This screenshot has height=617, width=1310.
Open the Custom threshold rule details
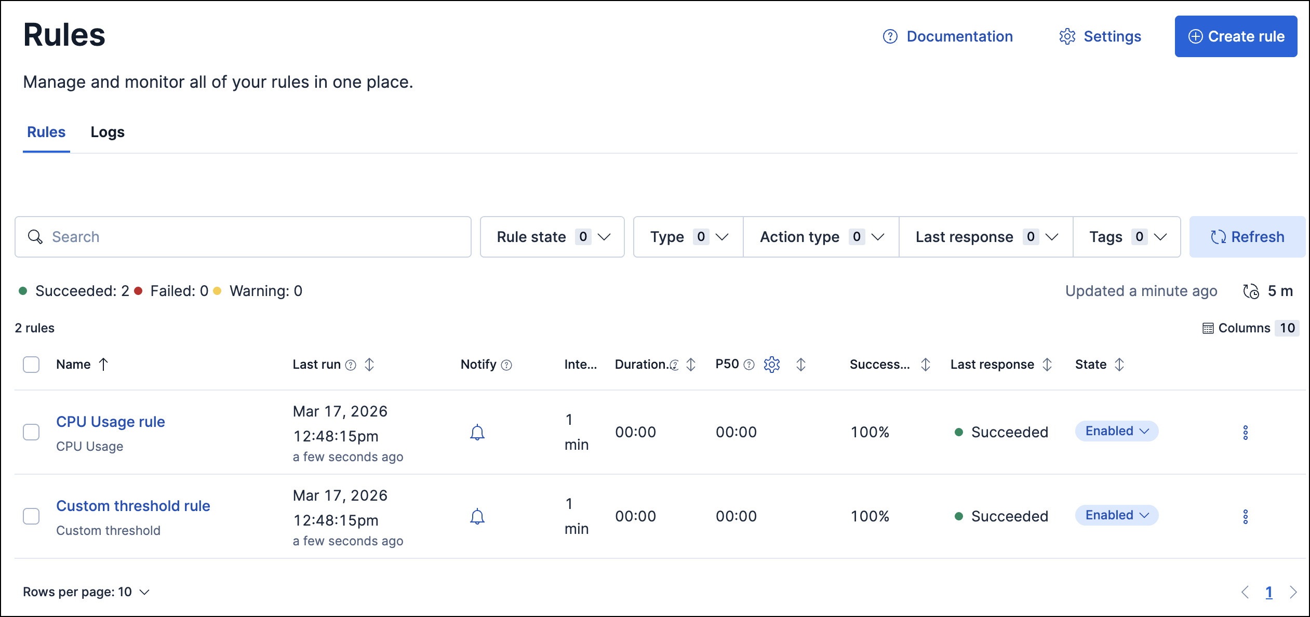click(x=133, y=505)
